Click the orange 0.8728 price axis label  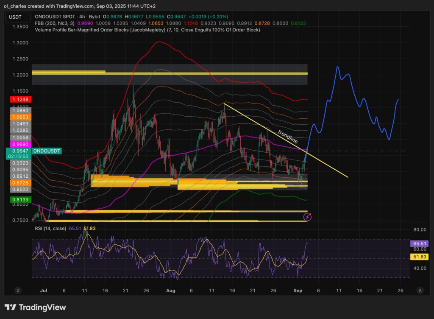click(18, 182)
